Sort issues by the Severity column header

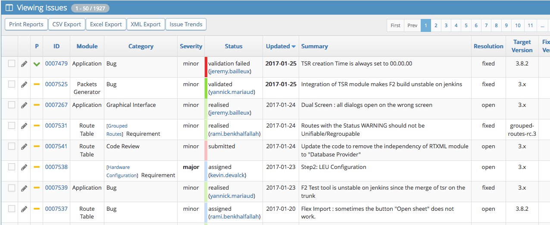[191, 47]
